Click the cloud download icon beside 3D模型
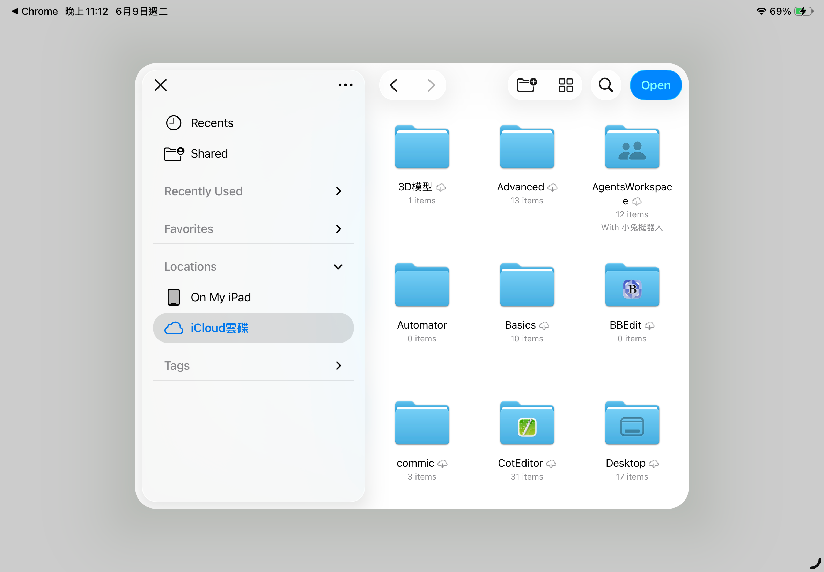This screenshot has height=572, width=824. (x=441, y=187)
